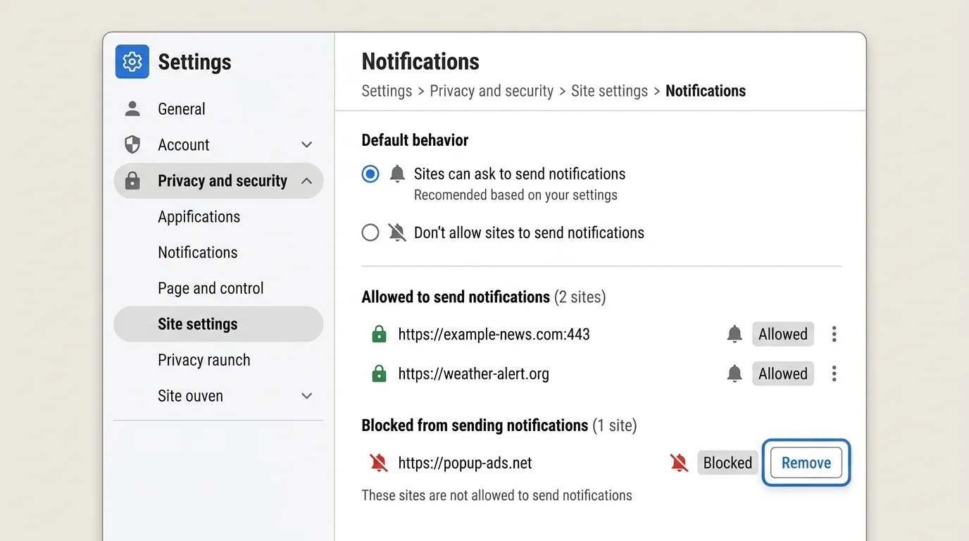969x541 pixels.
Task: Click the General person icon
Action: (132, 108)
